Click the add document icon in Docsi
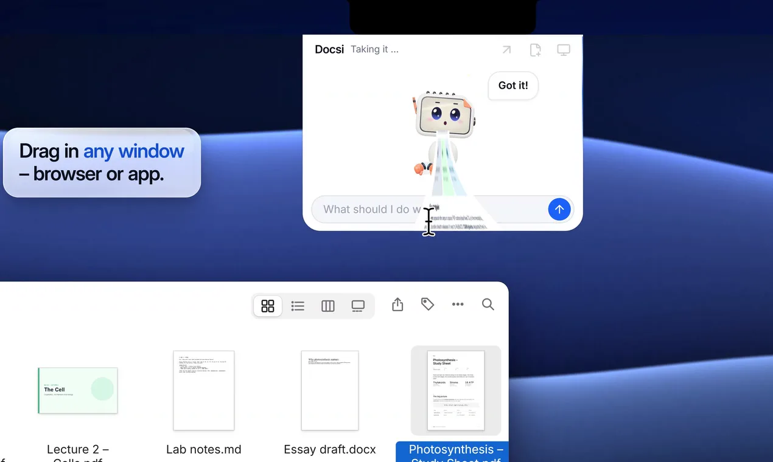This screenshot has width=773, height=462. (x=535, y=50)
